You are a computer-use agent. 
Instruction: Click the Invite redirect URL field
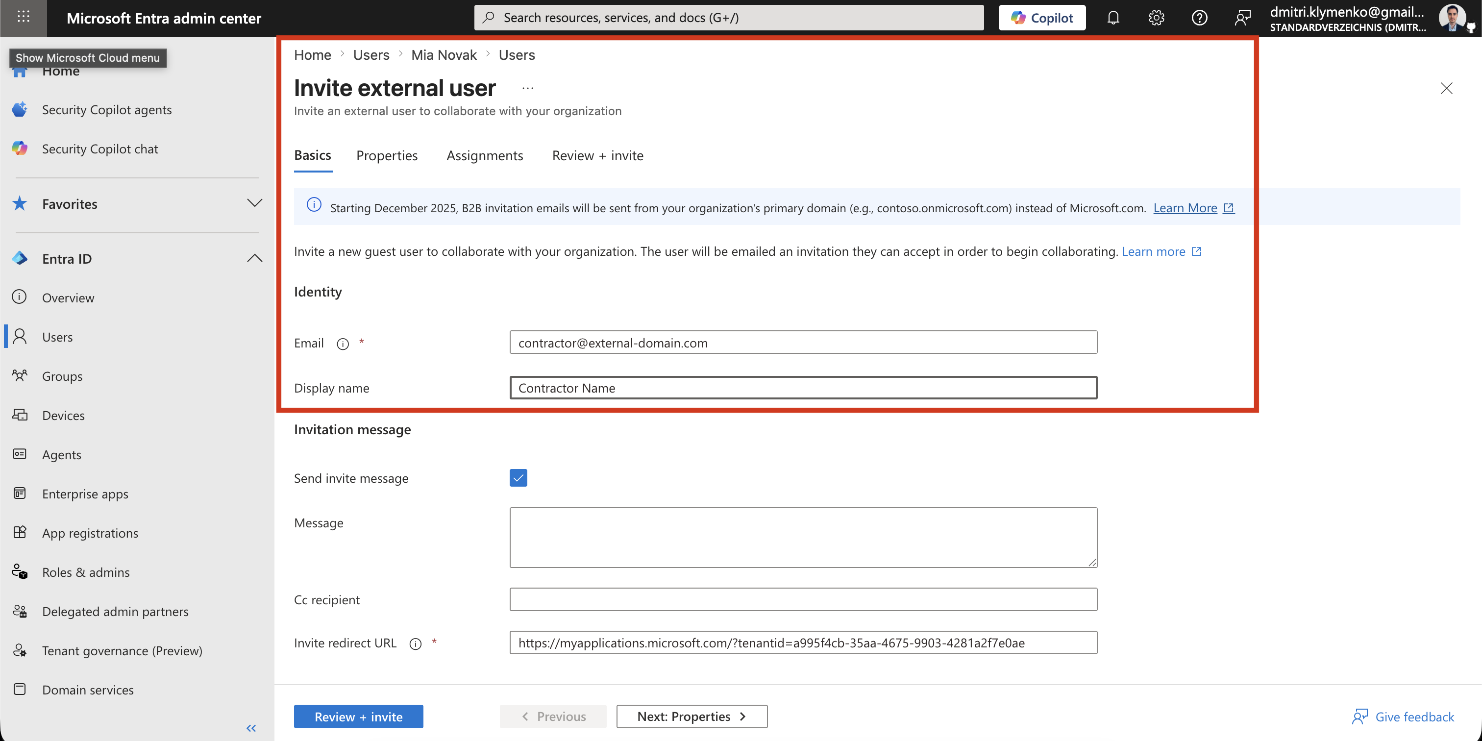[803, 642]
